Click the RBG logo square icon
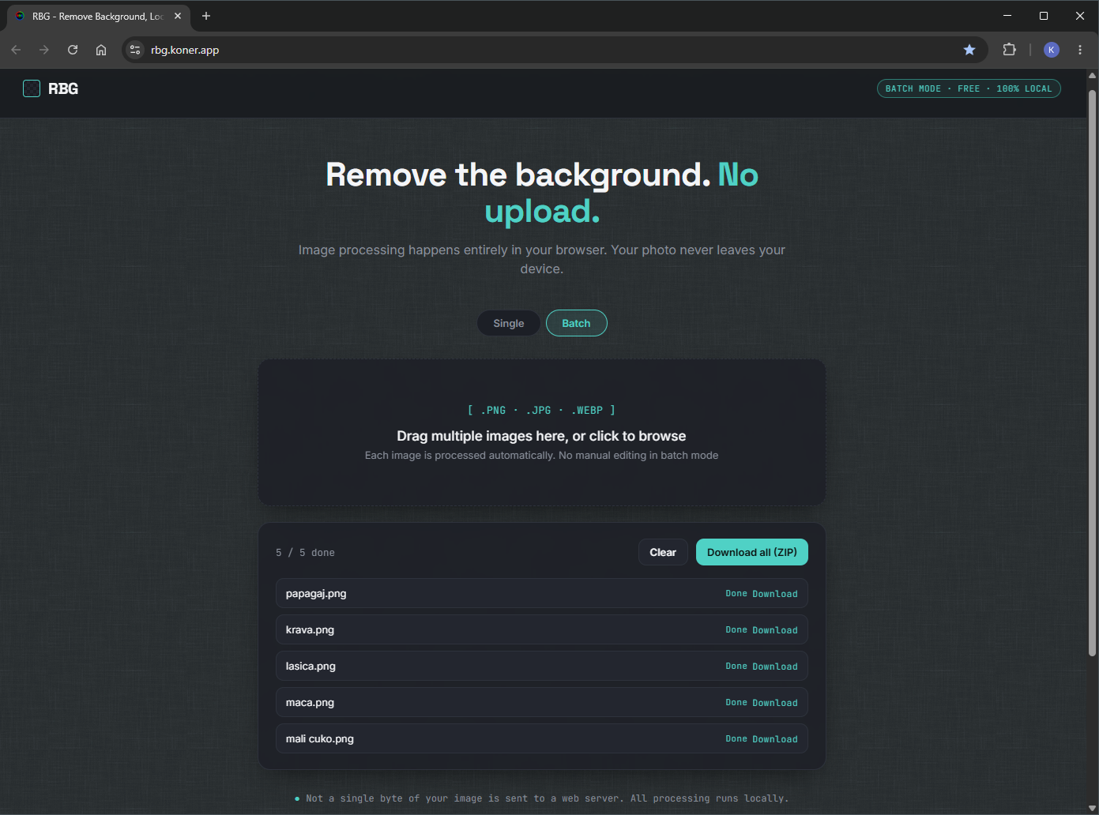The height and width of the screenshot is (815, 1099). pyautogui.click(x=32, y=88)
